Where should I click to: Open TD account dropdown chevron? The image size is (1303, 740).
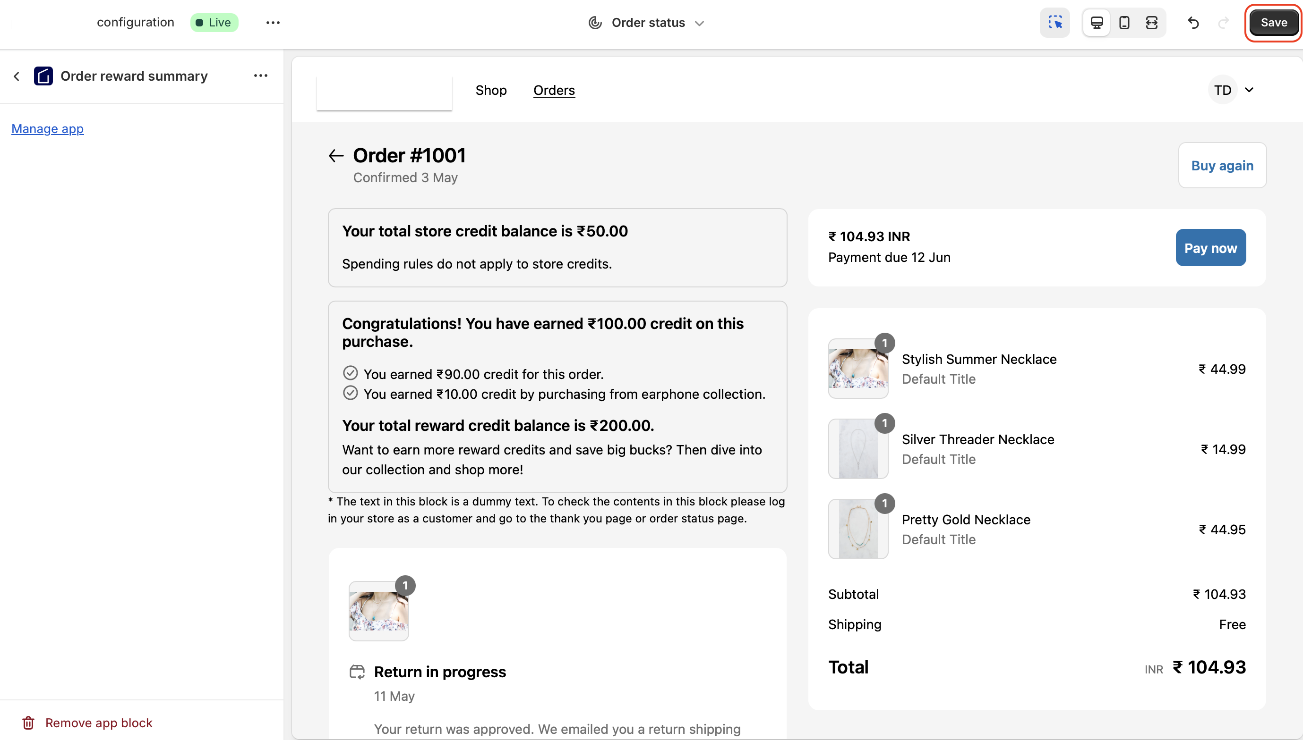[1249, 90]
